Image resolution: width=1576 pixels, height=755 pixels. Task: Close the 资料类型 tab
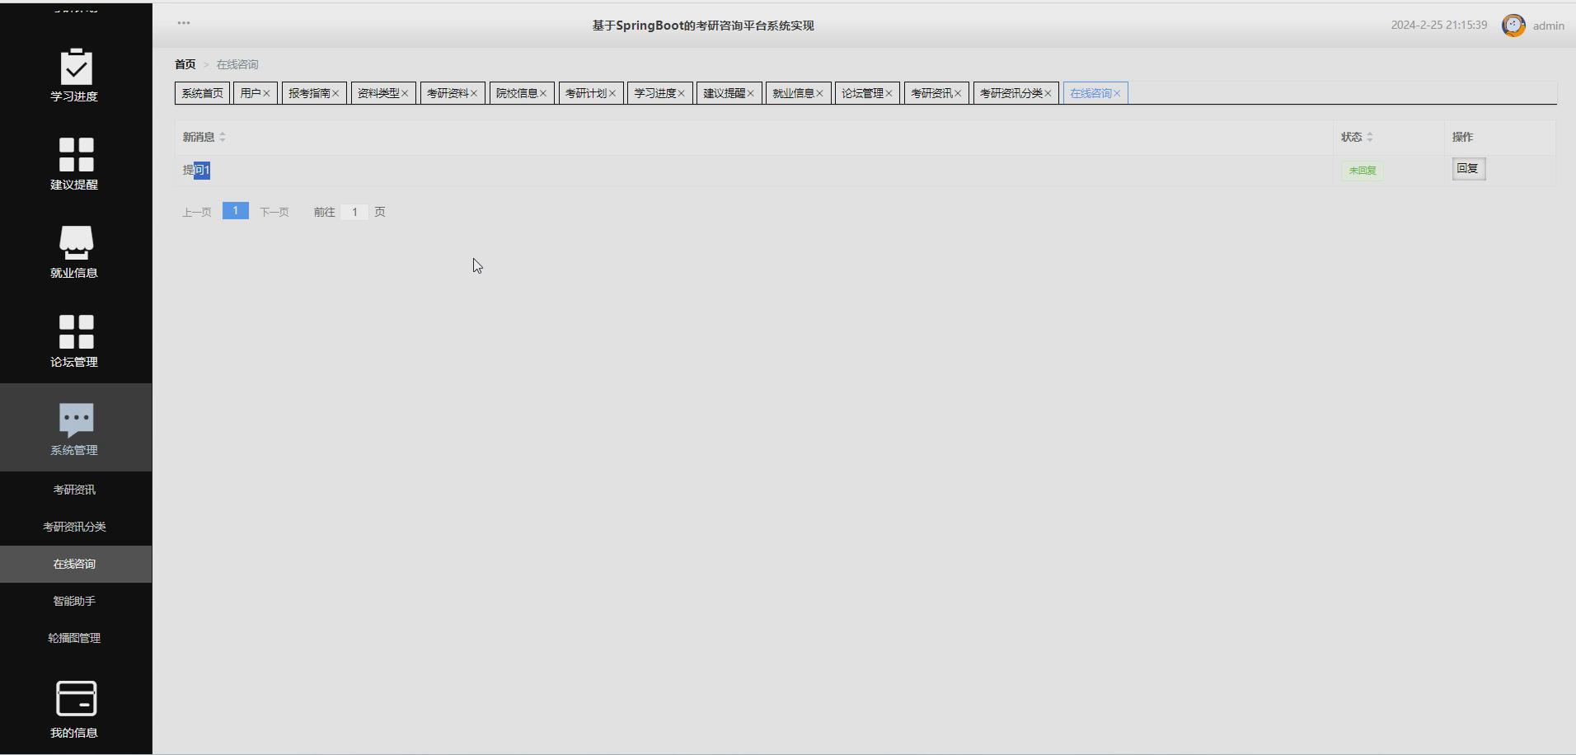click(x=405, y=93)
